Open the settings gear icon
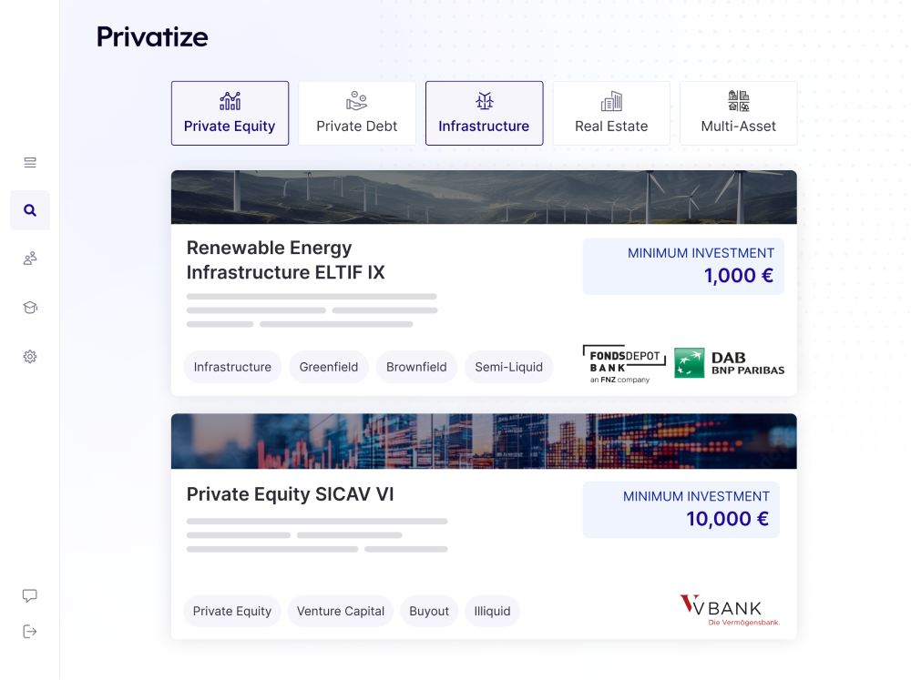 (x=29, y=356)
